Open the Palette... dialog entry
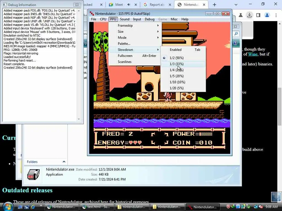 [x=135, y=44]
